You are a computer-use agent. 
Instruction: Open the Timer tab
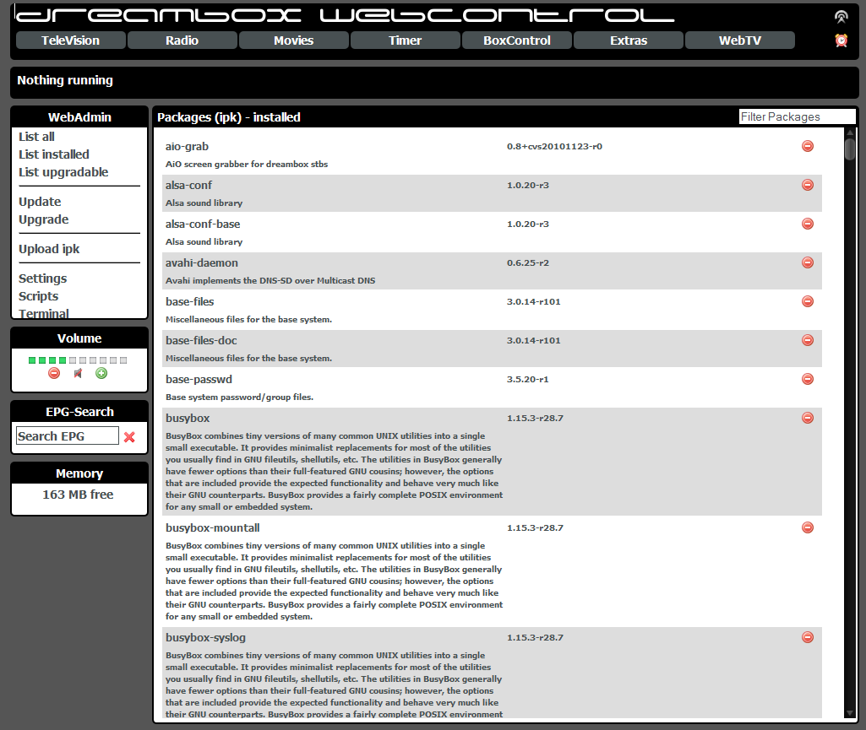[x=406, y=41]
